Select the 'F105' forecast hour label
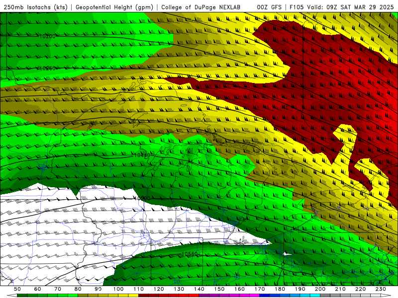 297,7
